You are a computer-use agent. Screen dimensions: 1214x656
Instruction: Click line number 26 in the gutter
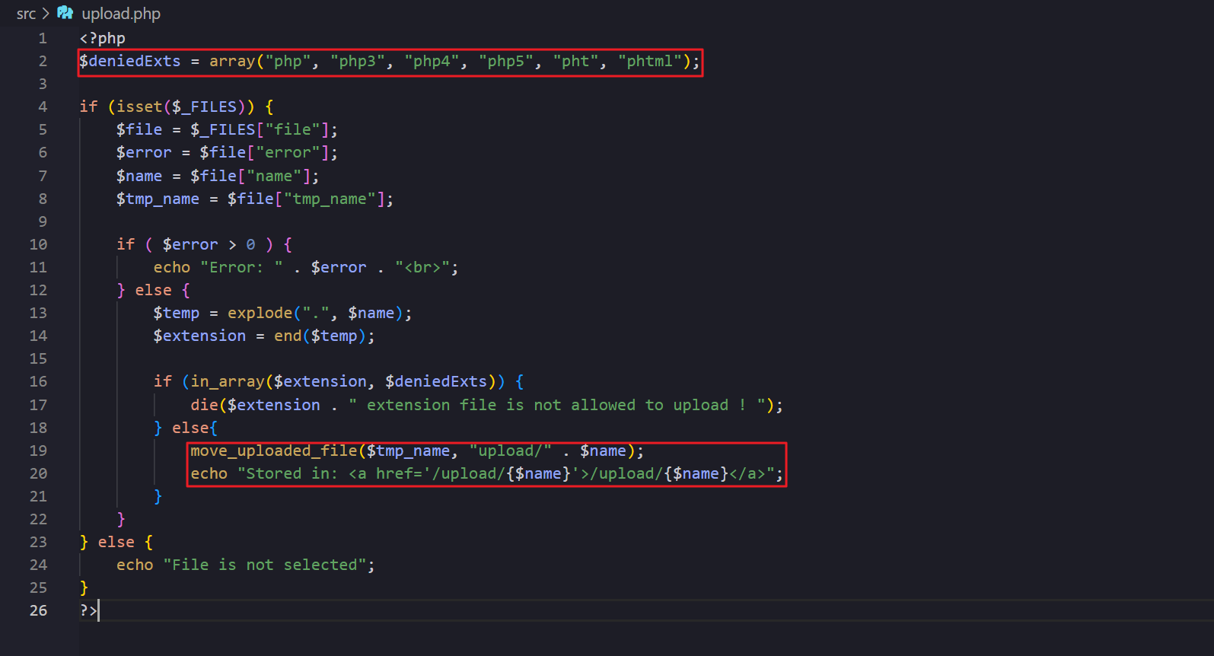pos(38,610)
